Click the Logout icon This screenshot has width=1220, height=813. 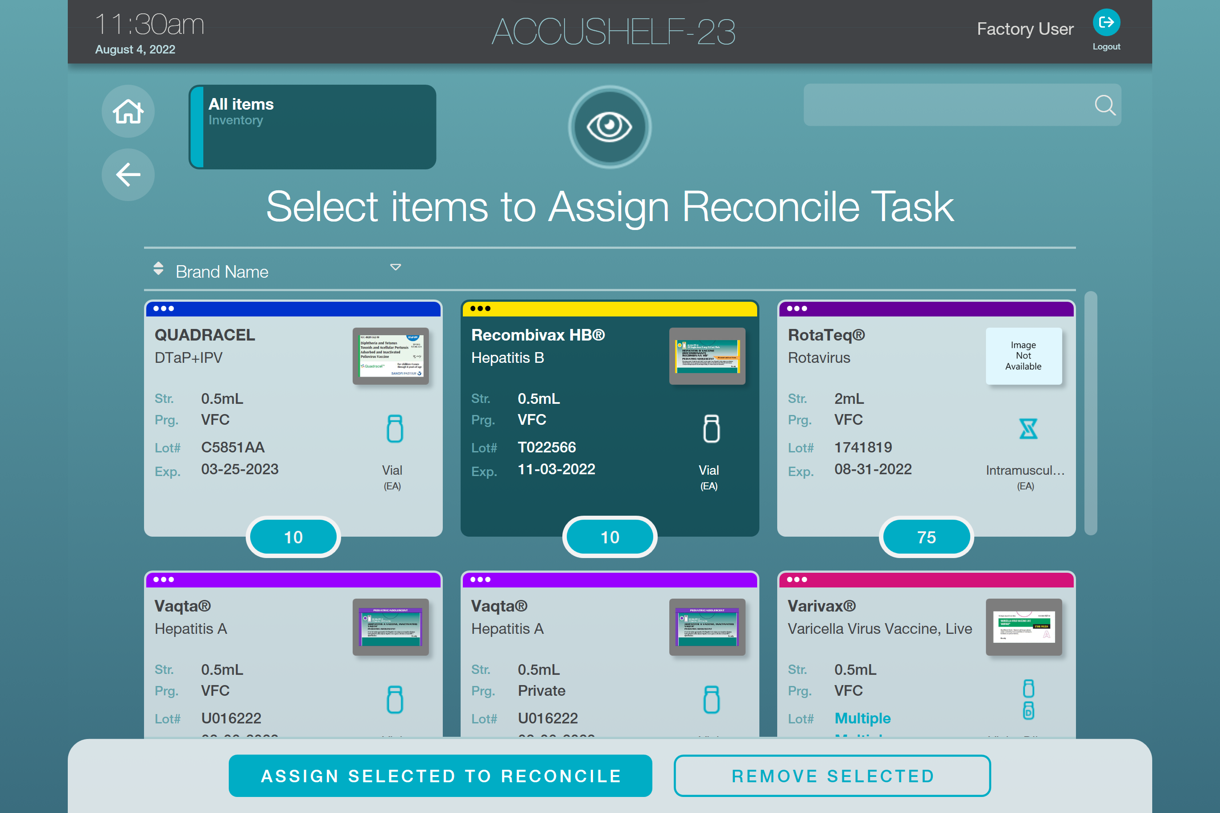click(1106, 23)
